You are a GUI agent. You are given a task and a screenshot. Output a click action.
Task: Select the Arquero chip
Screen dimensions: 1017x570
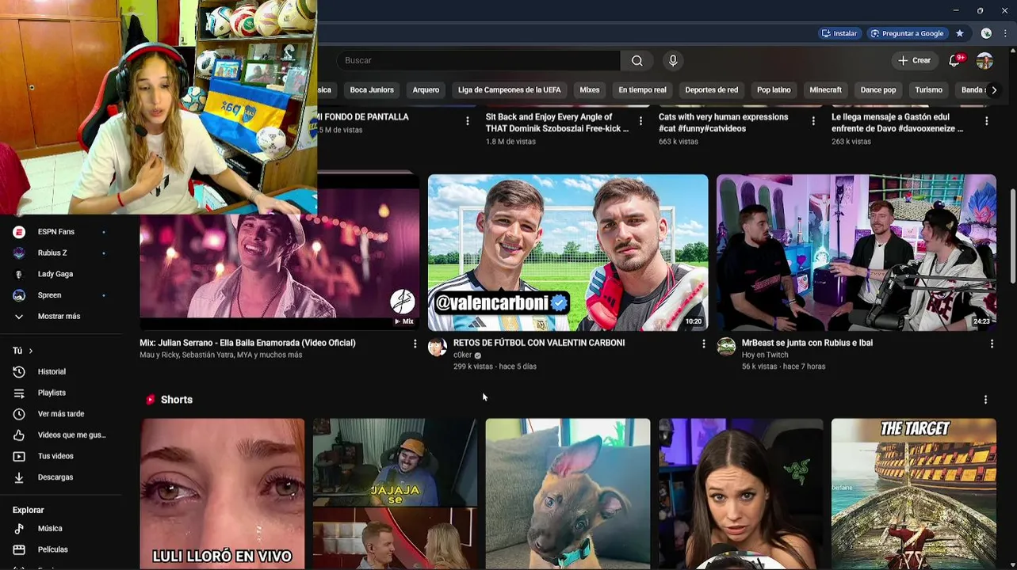426,90
